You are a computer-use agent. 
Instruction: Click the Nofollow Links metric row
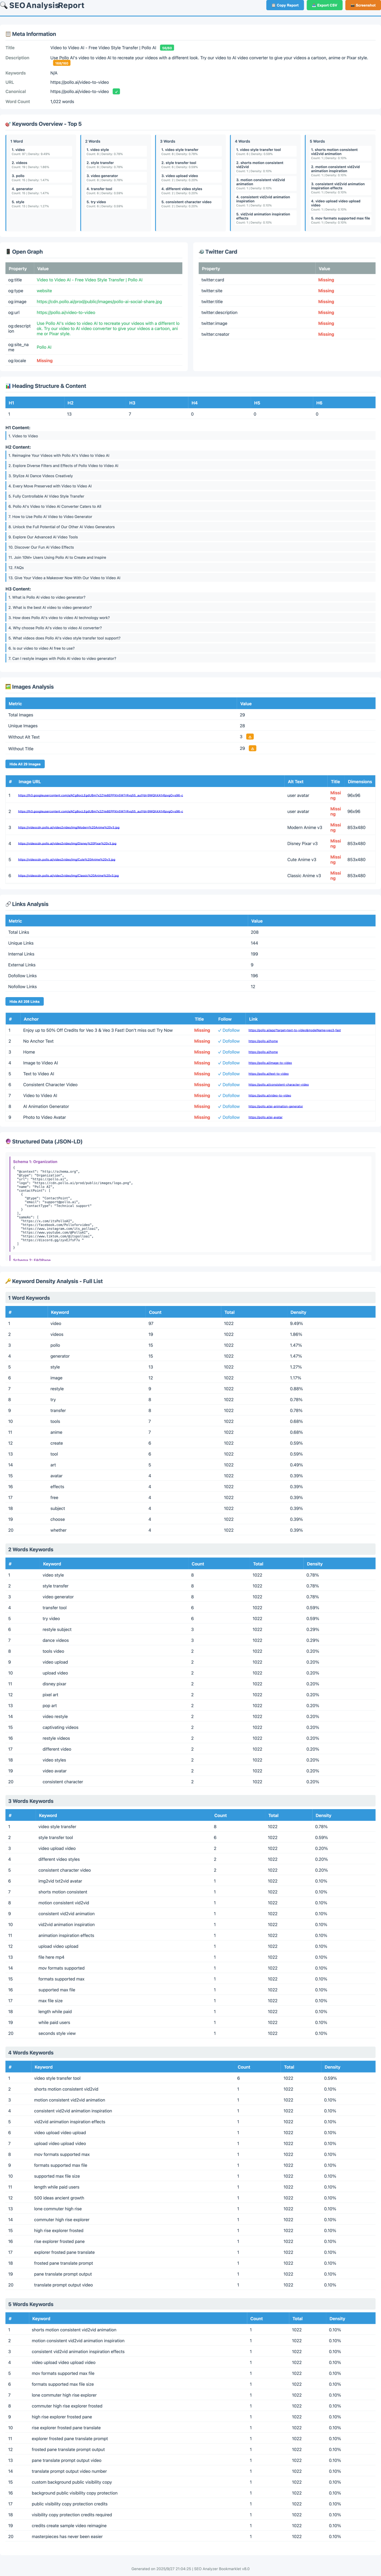[190, 987]
